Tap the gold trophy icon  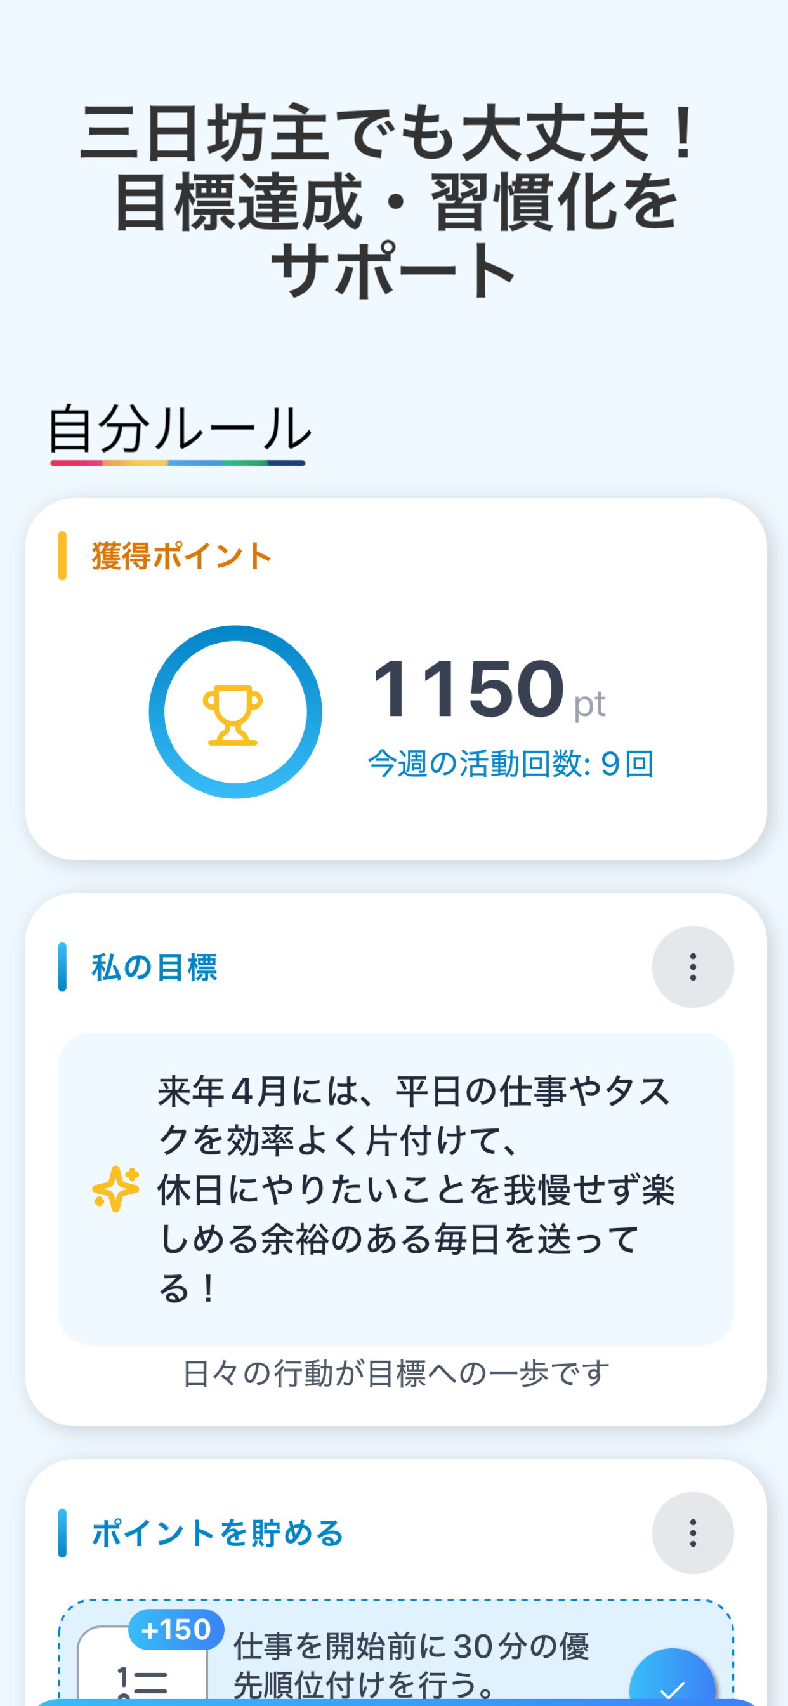click(x=232, y=715)
